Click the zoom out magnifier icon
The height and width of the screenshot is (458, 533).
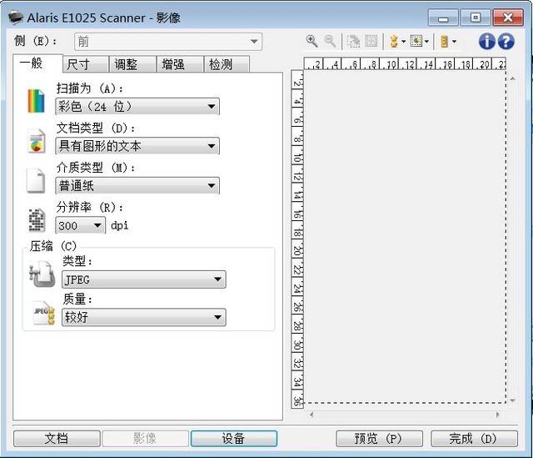(x=330, y=41)
